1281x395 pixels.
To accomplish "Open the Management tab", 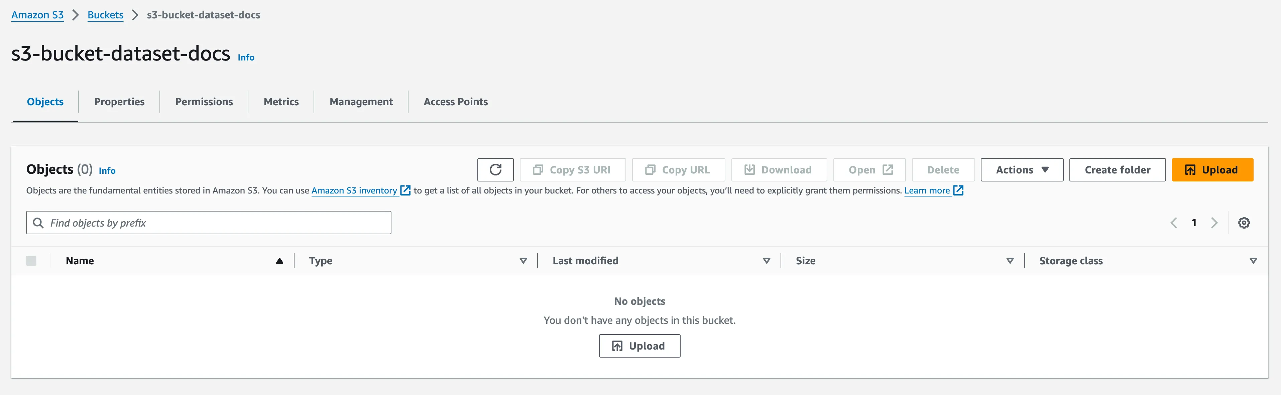I will click(x=361, y=102).
